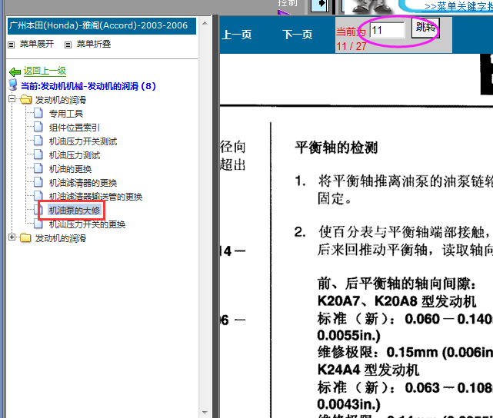Click the page icon next to 机油的更换
The height and width of the screenshot is (418, 493).
coord(38,168)
